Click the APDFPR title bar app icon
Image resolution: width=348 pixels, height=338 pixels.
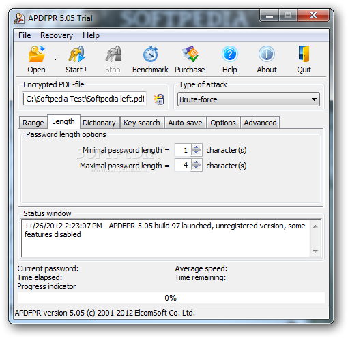(x=19, y=18)
